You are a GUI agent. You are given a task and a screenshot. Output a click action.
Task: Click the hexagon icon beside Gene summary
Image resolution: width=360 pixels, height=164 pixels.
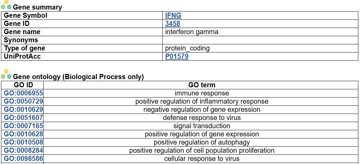6,5
